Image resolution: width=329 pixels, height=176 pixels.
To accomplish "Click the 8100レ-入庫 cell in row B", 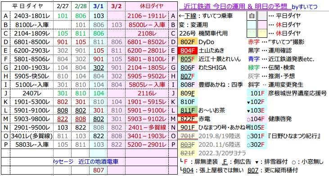I will (32, 25).
